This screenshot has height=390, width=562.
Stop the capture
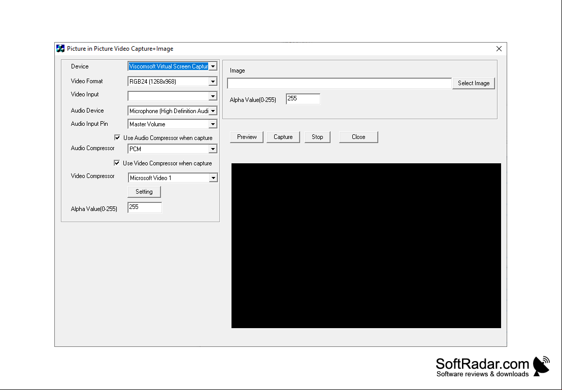pos(317,137)
